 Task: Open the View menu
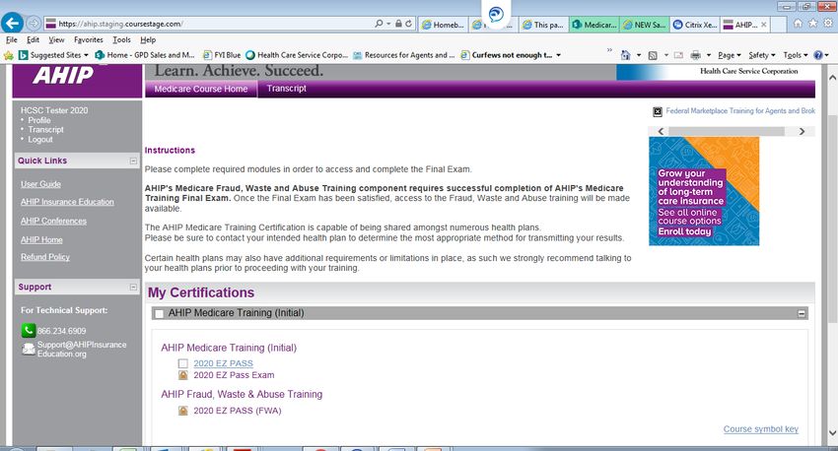pyautogui.click(x=56, y=39)
